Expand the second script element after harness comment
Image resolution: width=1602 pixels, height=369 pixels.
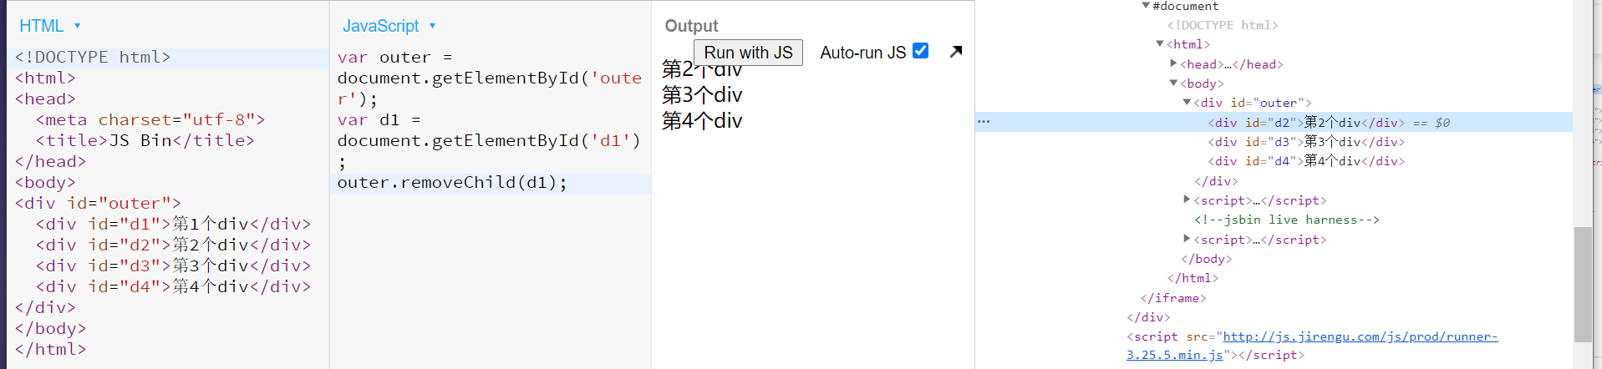point(1187,240)
